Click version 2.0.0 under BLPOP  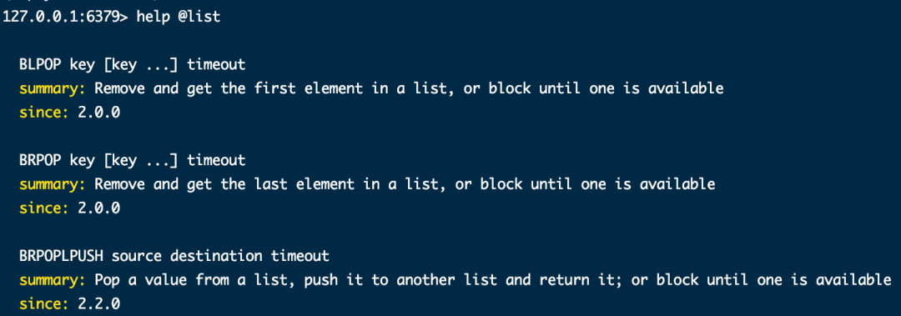pos(98,113)
